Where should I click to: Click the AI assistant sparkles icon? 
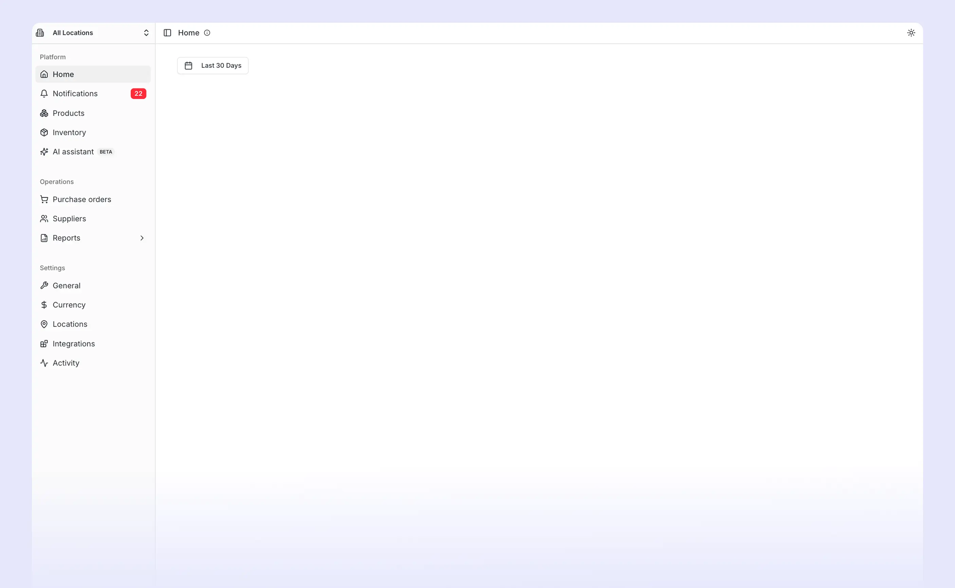coord(44,152)
